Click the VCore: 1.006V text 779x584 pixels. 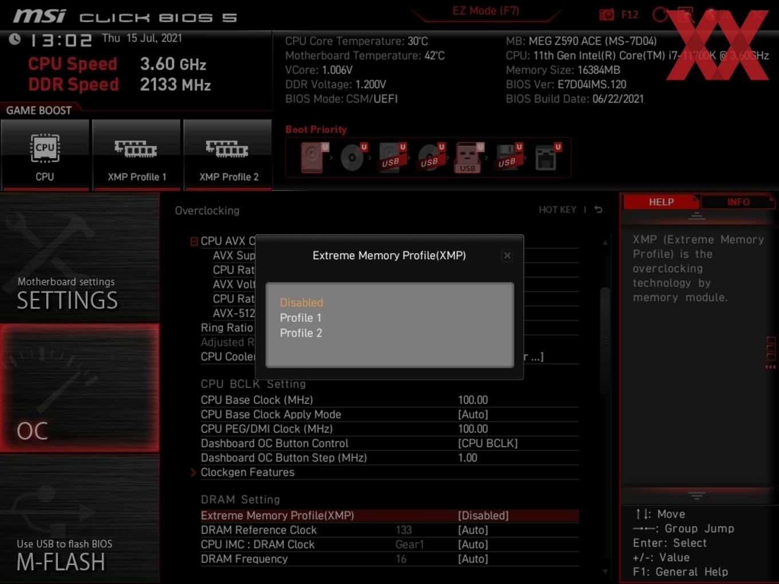point(319,70)
